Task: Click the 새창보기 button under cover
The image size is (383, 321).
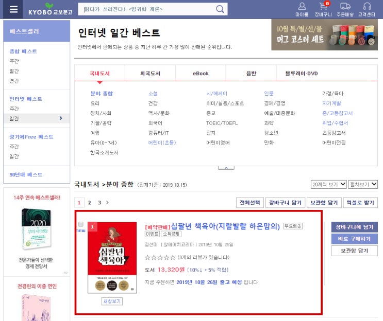Action: 112,301
